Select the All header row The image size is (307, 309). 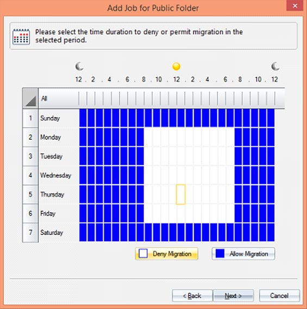(x=161, y=98)
